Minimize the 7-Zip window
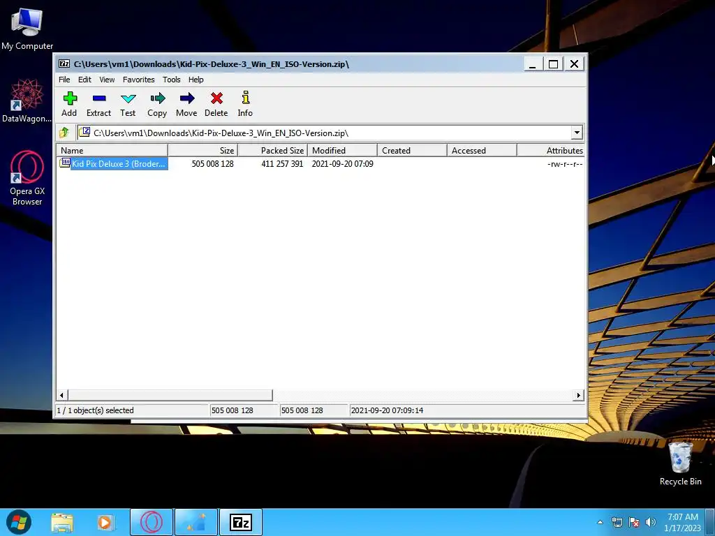715x536 pixels. [532, 64]
